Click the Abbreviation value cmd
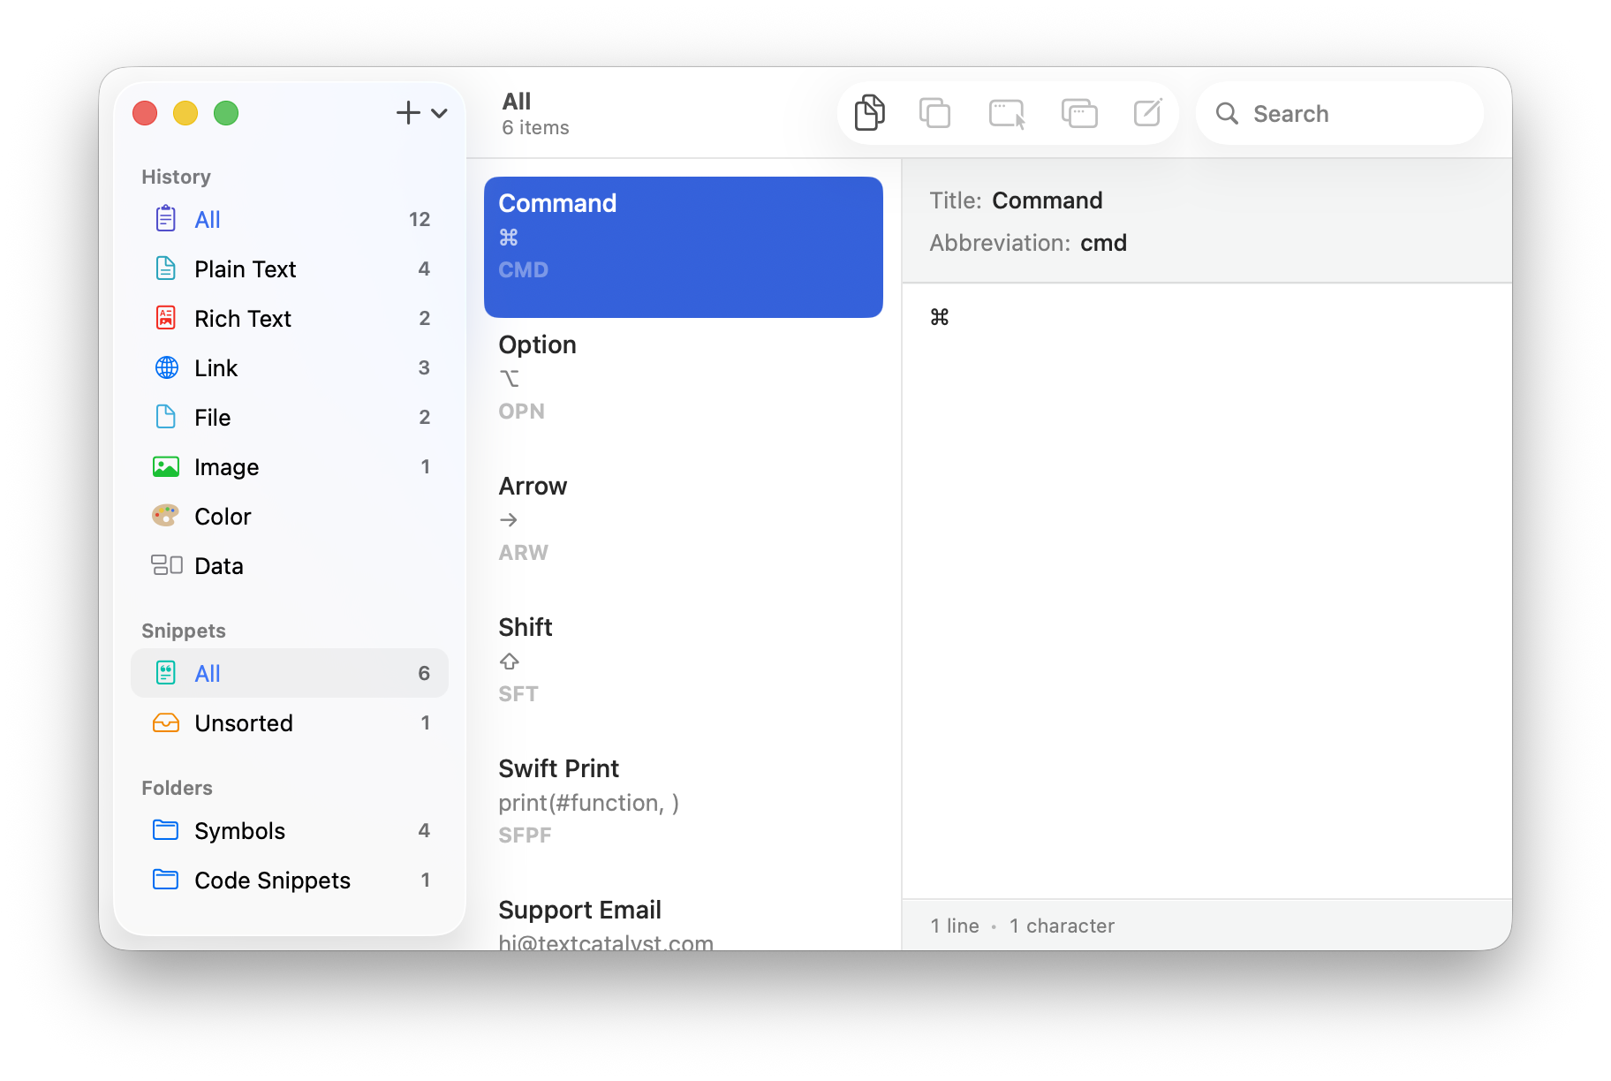Image resolution: width=1611 pixels, height=1081 pixels. (1103, 243)
